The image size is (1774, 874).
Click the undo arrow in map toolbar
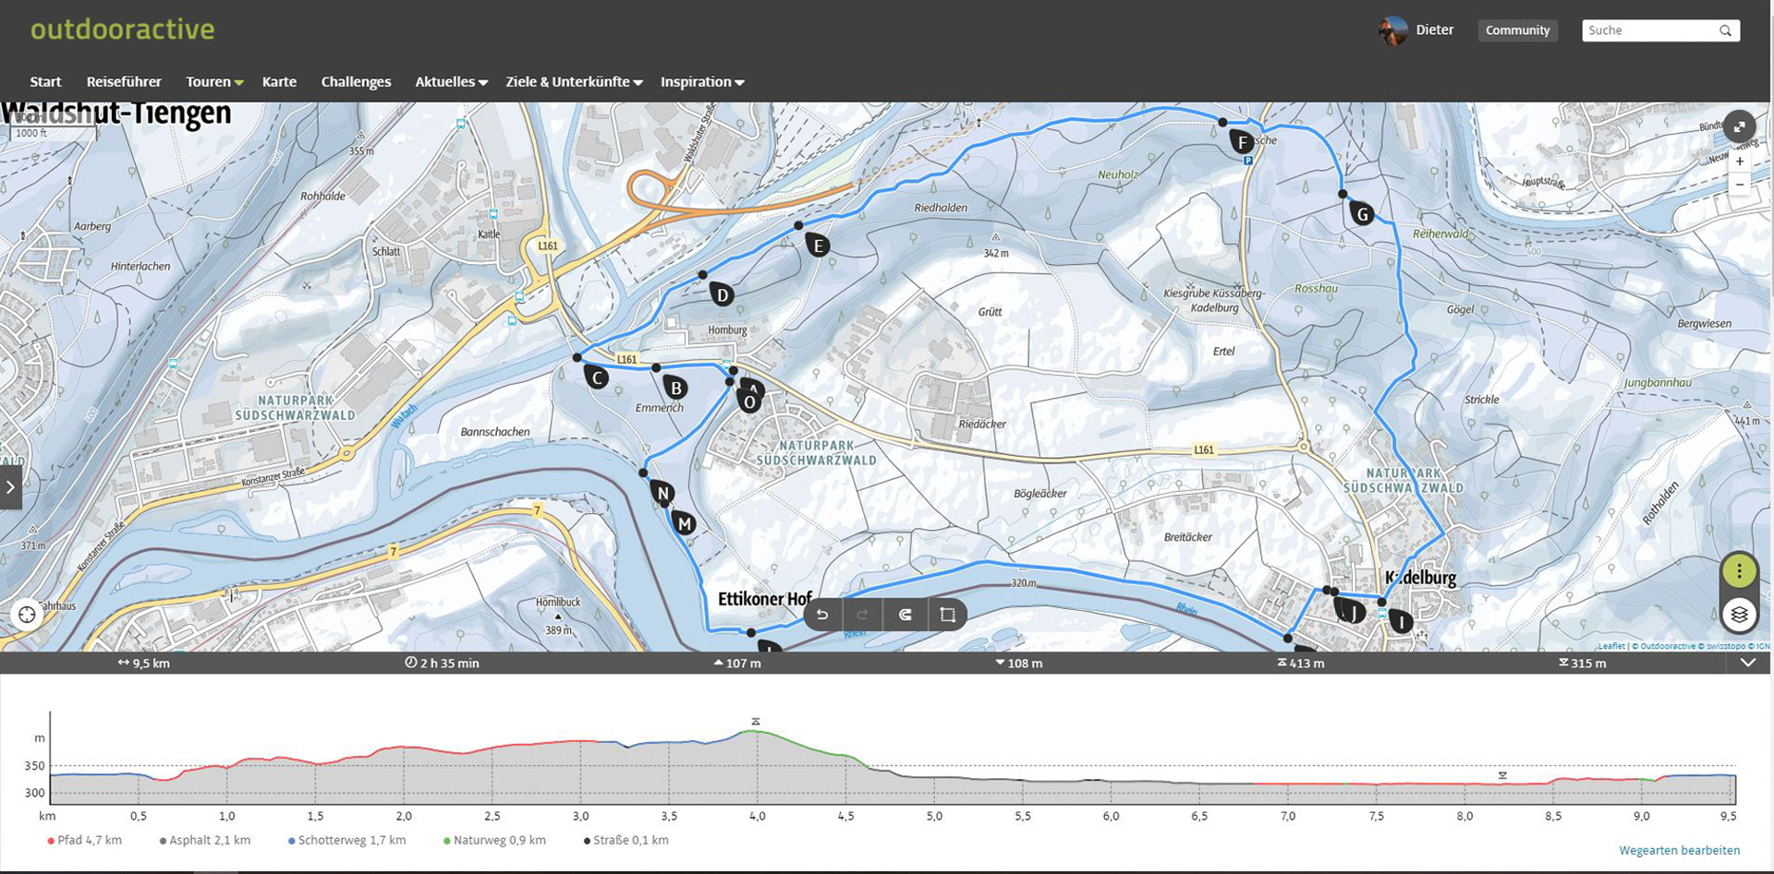point(822,616)
